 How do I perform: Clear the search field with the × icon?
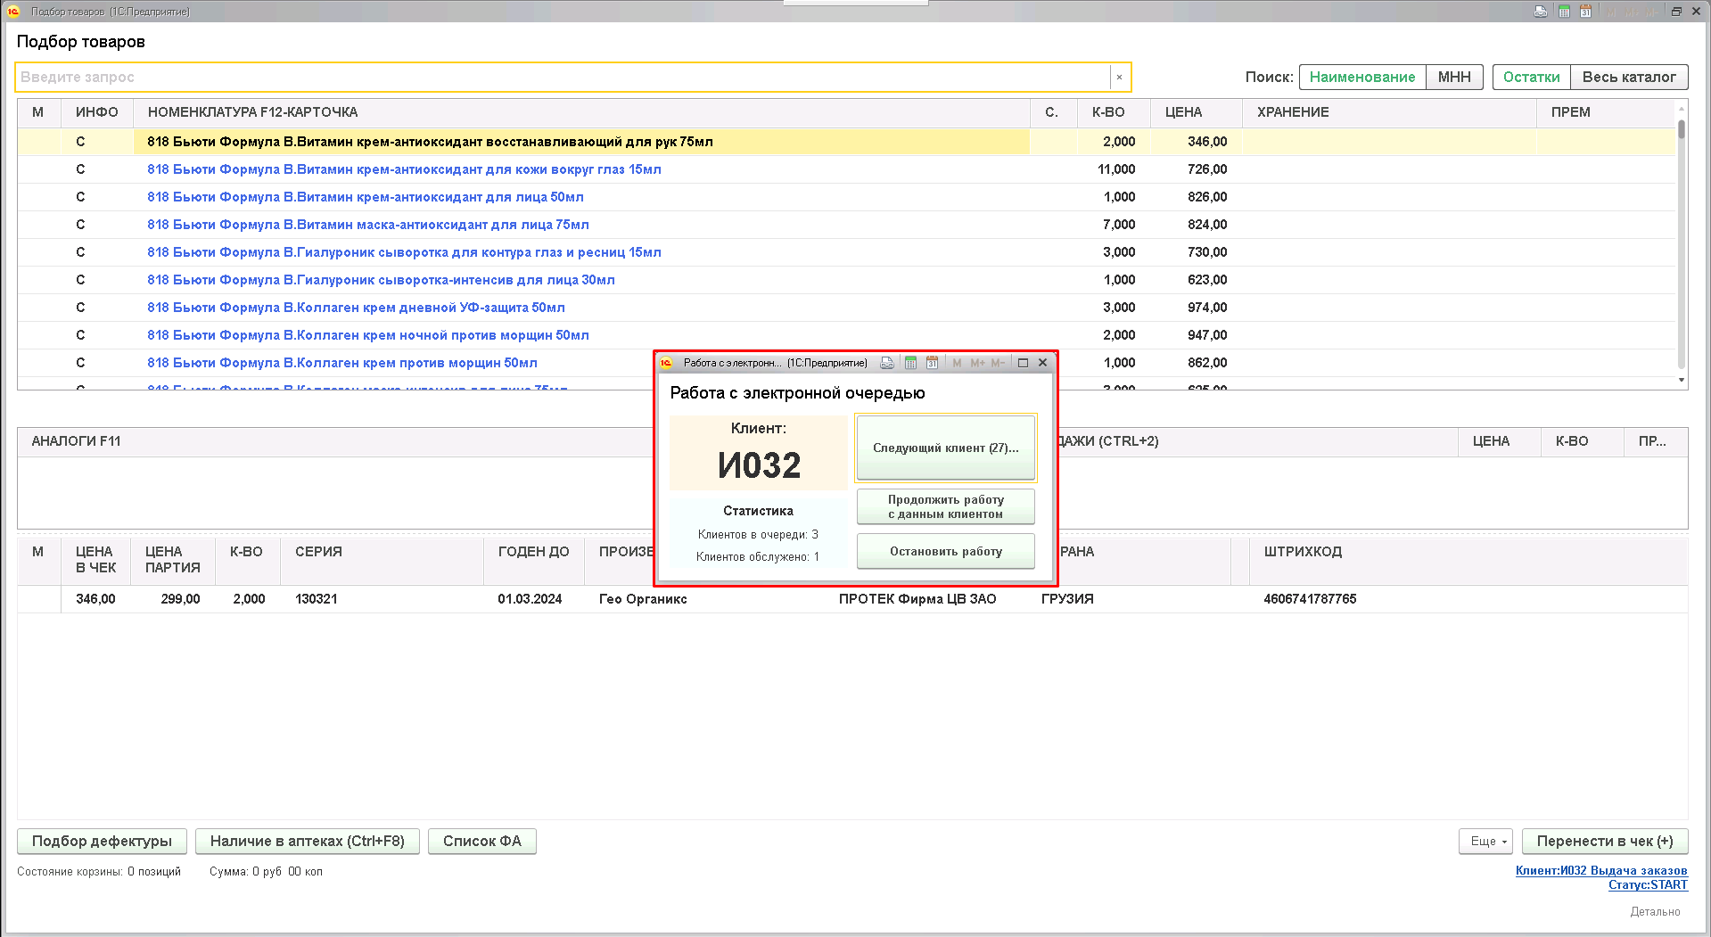[1119, 78]
